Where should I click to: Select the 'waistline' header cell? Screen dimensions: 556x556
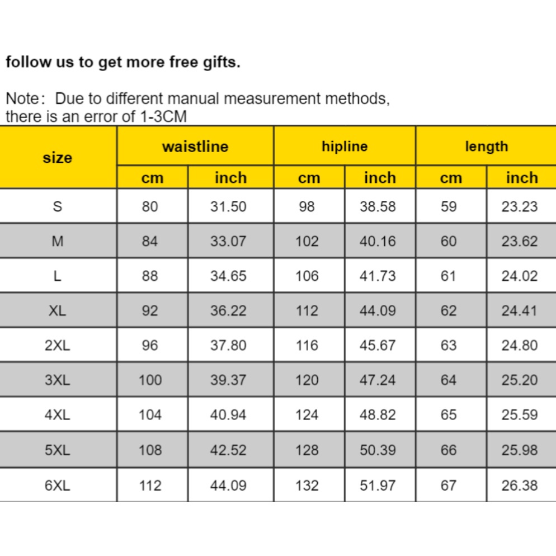pos(195,146)
